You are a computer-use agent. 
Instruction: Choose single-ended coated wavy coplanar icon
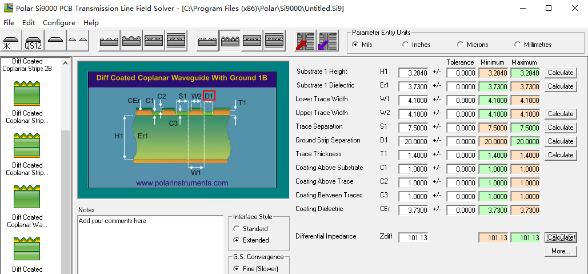tap(131, 41)
